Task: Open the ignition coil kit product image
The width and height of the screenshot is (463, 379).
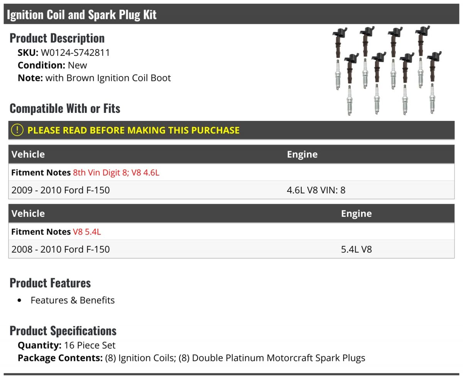Action: 387,71
